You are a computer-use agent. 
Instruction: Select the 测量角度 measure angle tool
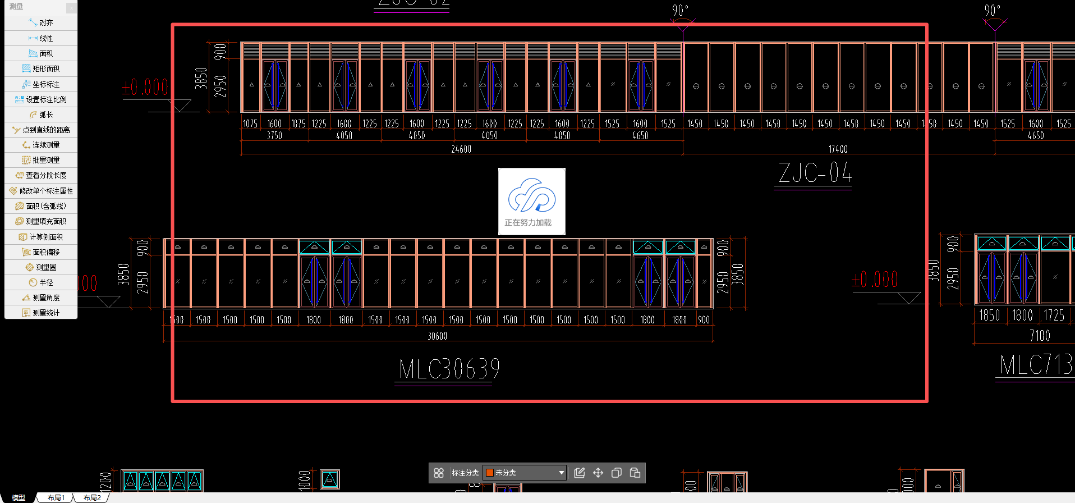[x=41, y=298]
